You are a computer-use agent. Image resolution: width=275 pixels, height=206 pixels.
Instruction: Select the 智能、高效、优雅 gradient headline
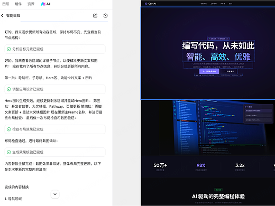click(218, 57)
